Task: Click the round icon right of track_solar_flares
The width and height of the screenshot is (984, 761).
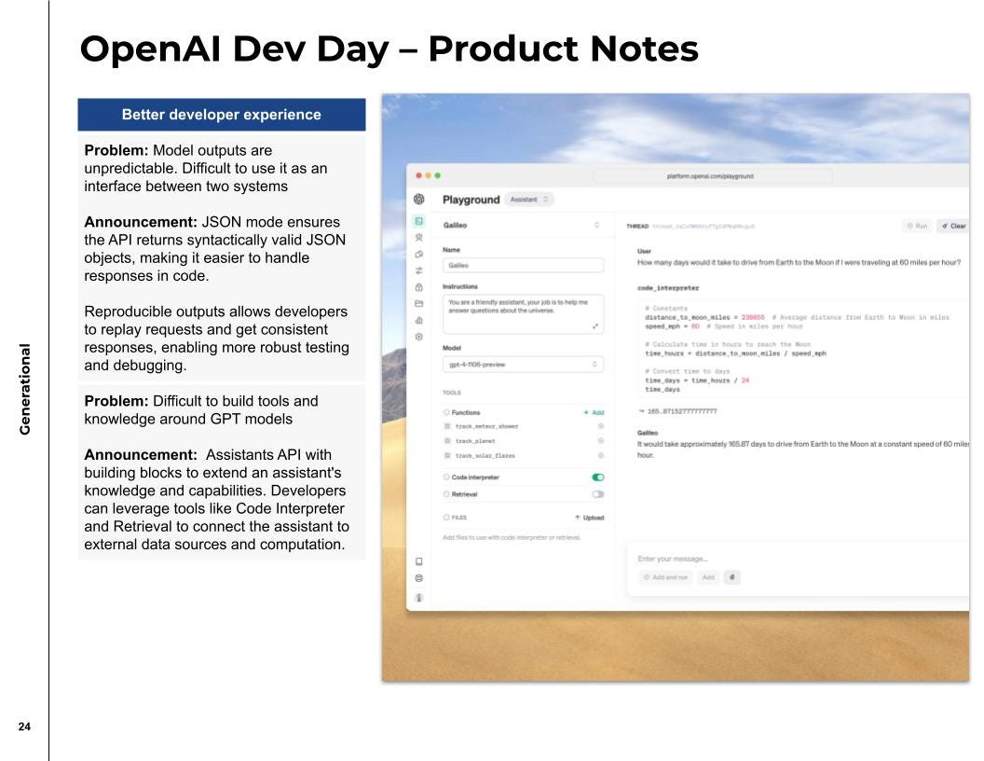Action: 601,455
